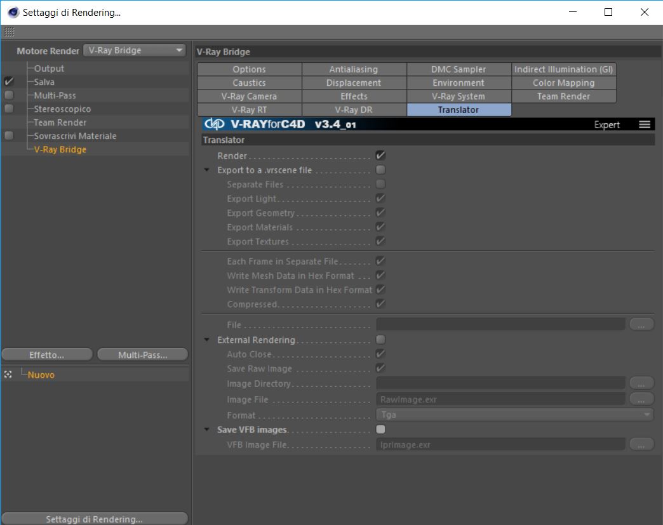
Task: Click the Image File field RawImage.exr
Action: pos(500,399)
